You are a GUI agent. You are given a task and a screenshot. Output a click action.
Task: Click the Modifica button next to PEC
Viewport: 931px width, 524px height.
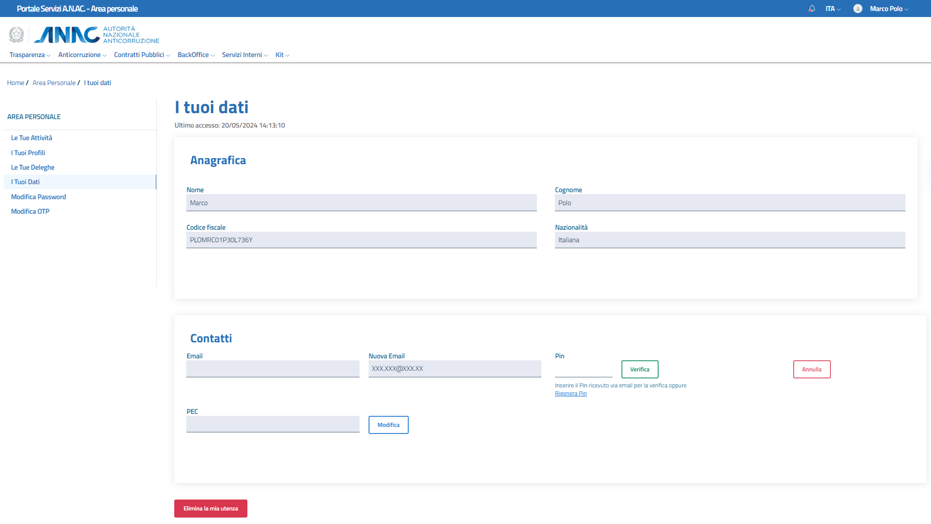click(x=388, y=425)
